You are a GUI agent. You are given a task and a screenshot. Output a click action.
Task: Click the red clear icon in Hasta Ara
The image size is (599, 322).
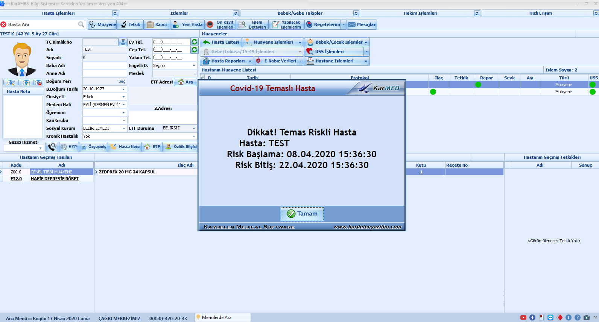[x=4, y=24]
